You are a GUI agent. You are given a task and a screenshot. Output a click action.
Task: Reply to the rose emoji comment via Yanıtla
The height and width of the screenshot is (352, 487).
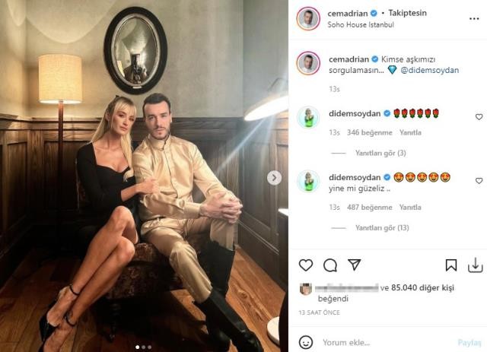coord(410,132)
